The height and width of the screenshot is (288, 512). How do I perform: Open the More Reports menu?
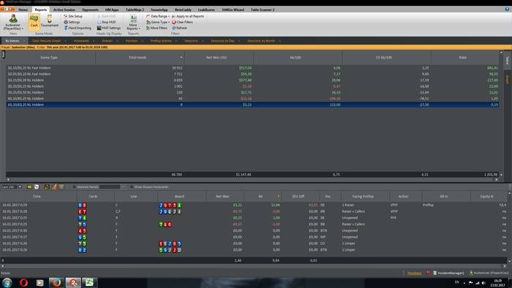133,22
